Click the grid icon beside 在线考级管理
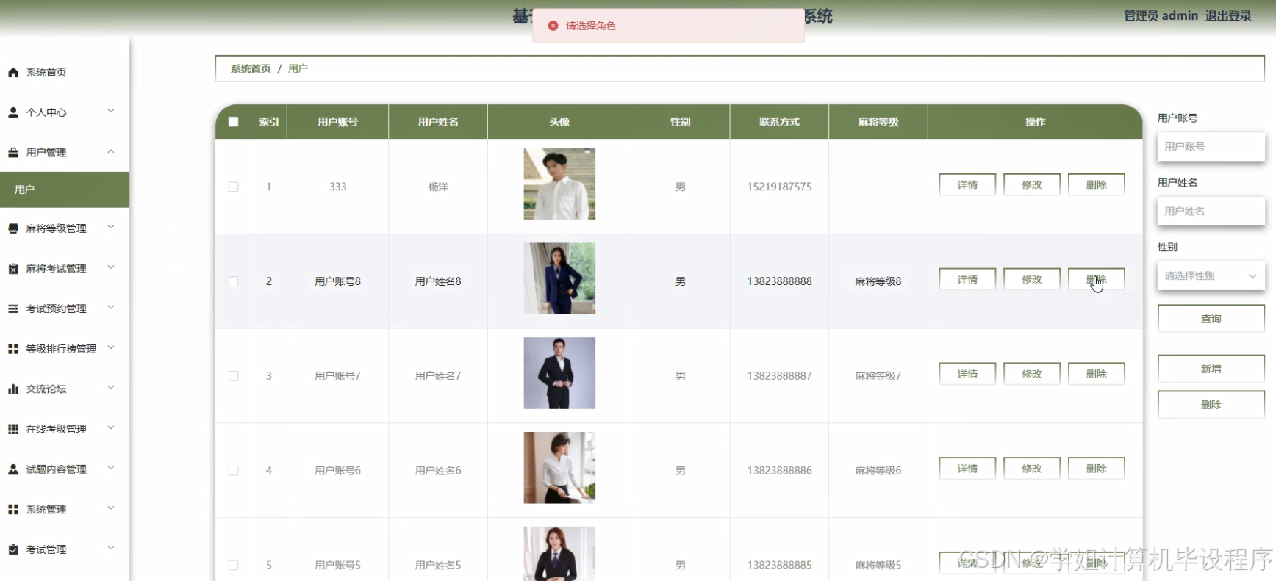 [13, 429]
